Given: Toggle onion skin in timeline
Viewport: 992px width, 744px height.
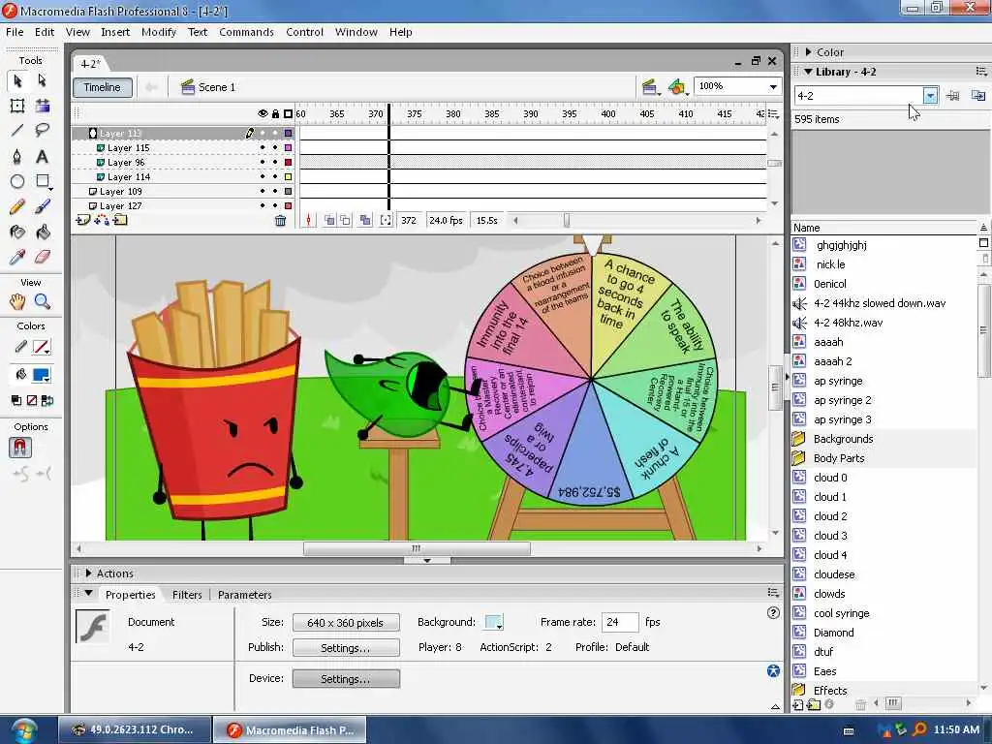Looking at the screenshot, I should (x=329, y=220).
